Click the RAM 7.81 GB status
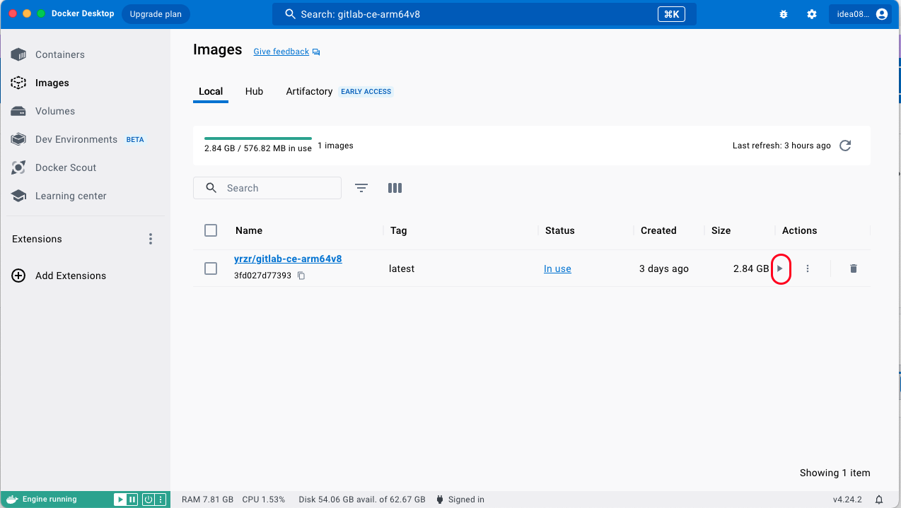This screenshot has height=508, width=901. click(x=207, y=500)
